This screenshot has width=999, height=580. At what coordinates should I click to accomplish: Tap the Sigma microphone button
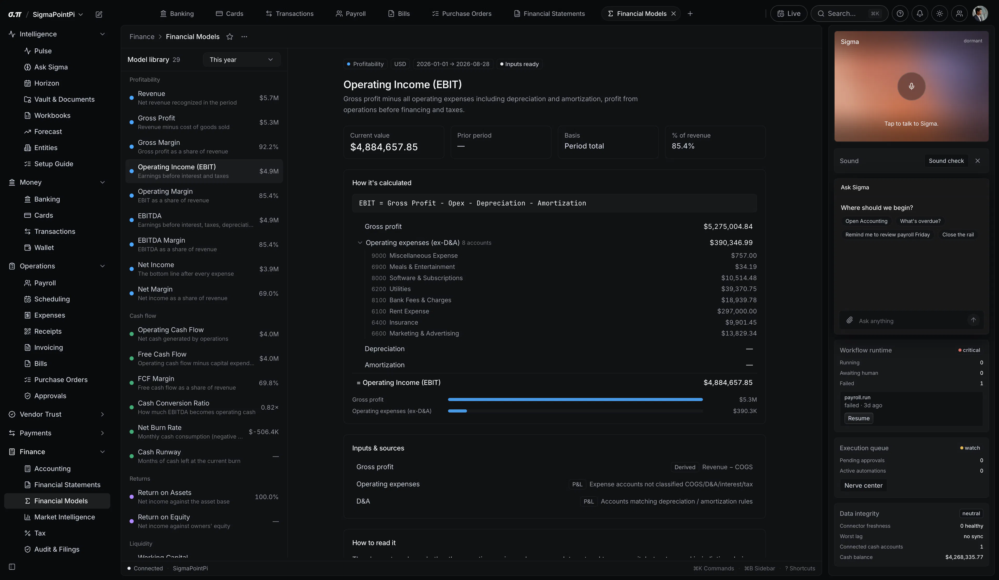pos(911,86)
